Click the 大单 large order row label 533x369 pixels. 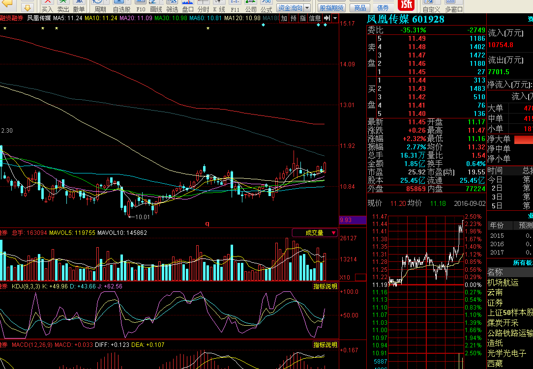coord(495,109)
